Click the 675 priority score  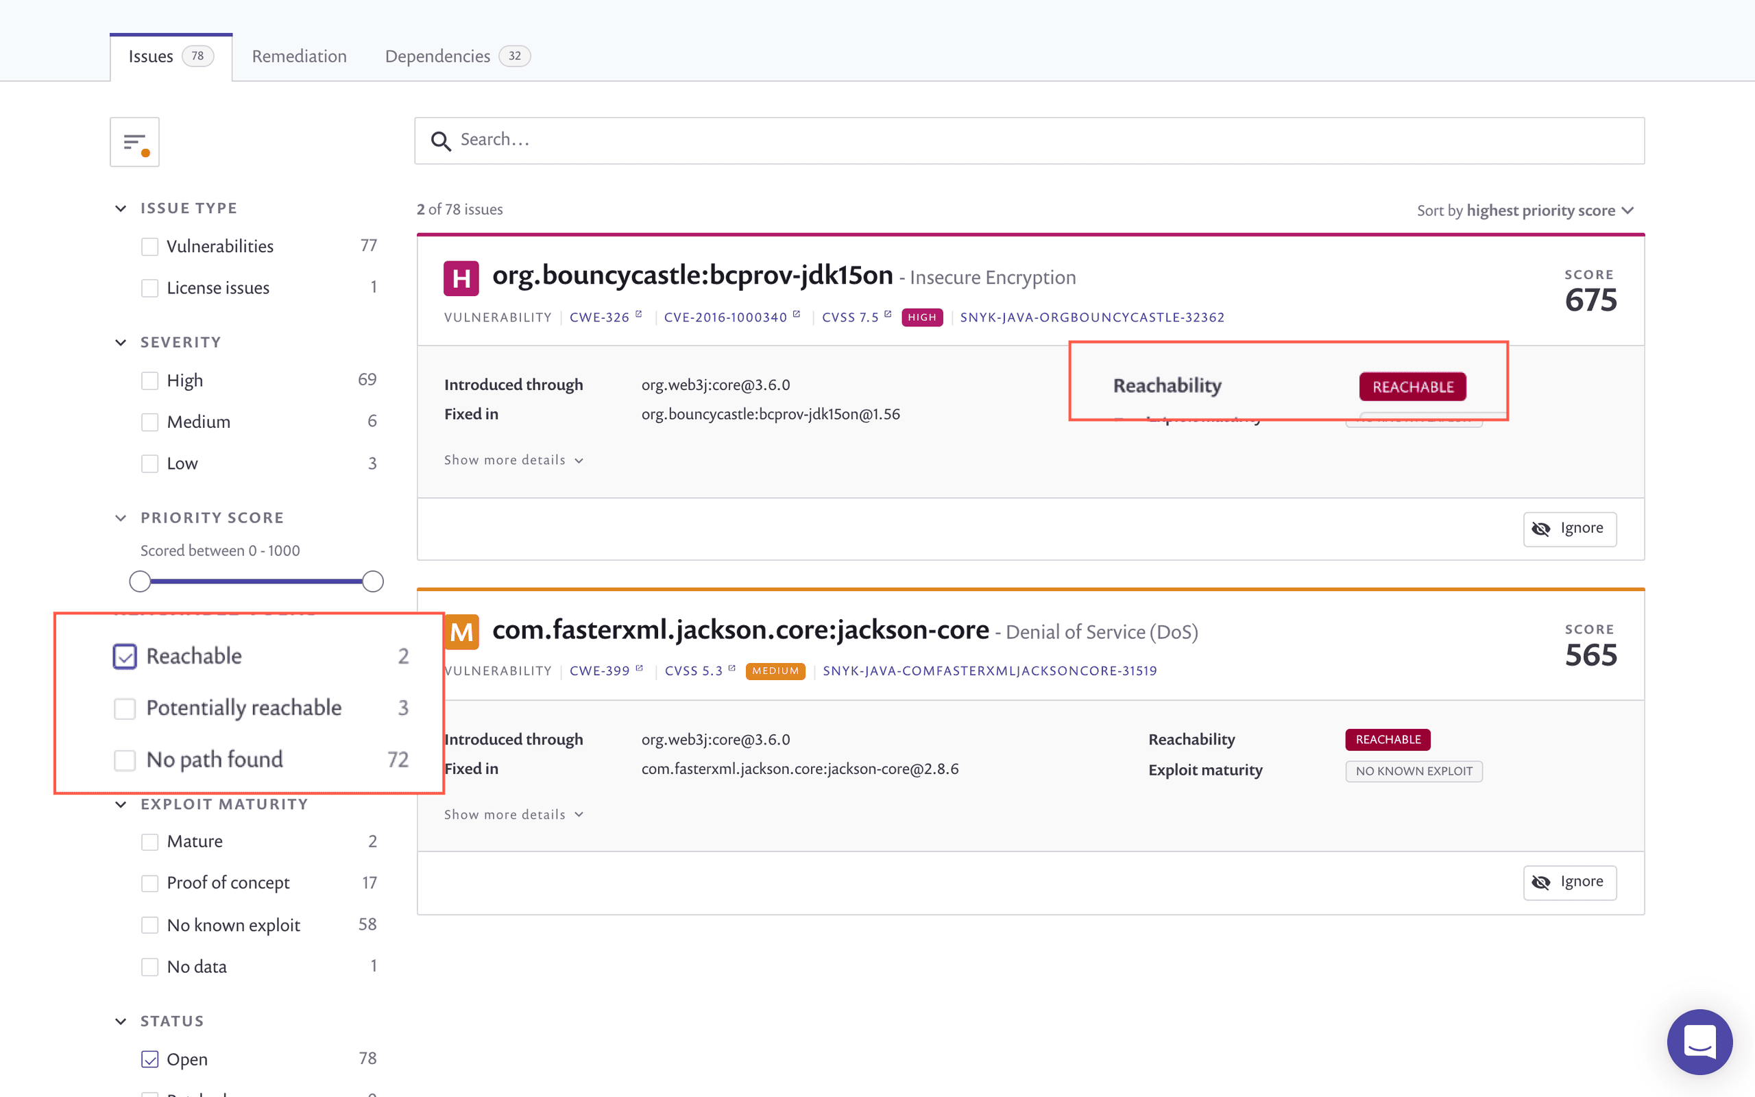(x=1590, y=300)
